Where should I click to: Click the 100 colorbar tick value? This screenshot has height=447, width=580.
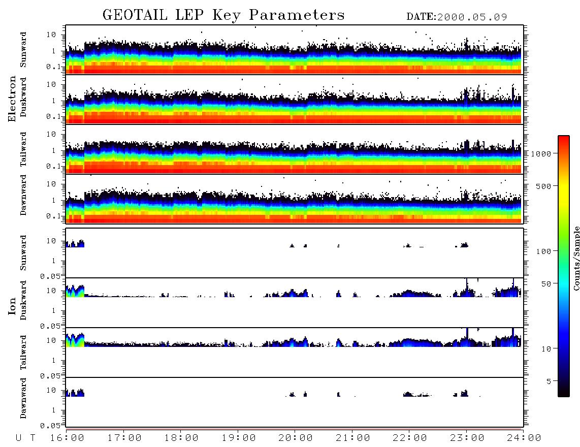point(543,251)
